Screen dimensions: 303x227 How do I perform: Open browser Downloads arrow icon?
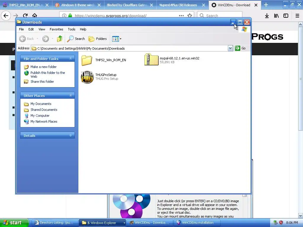267,16
